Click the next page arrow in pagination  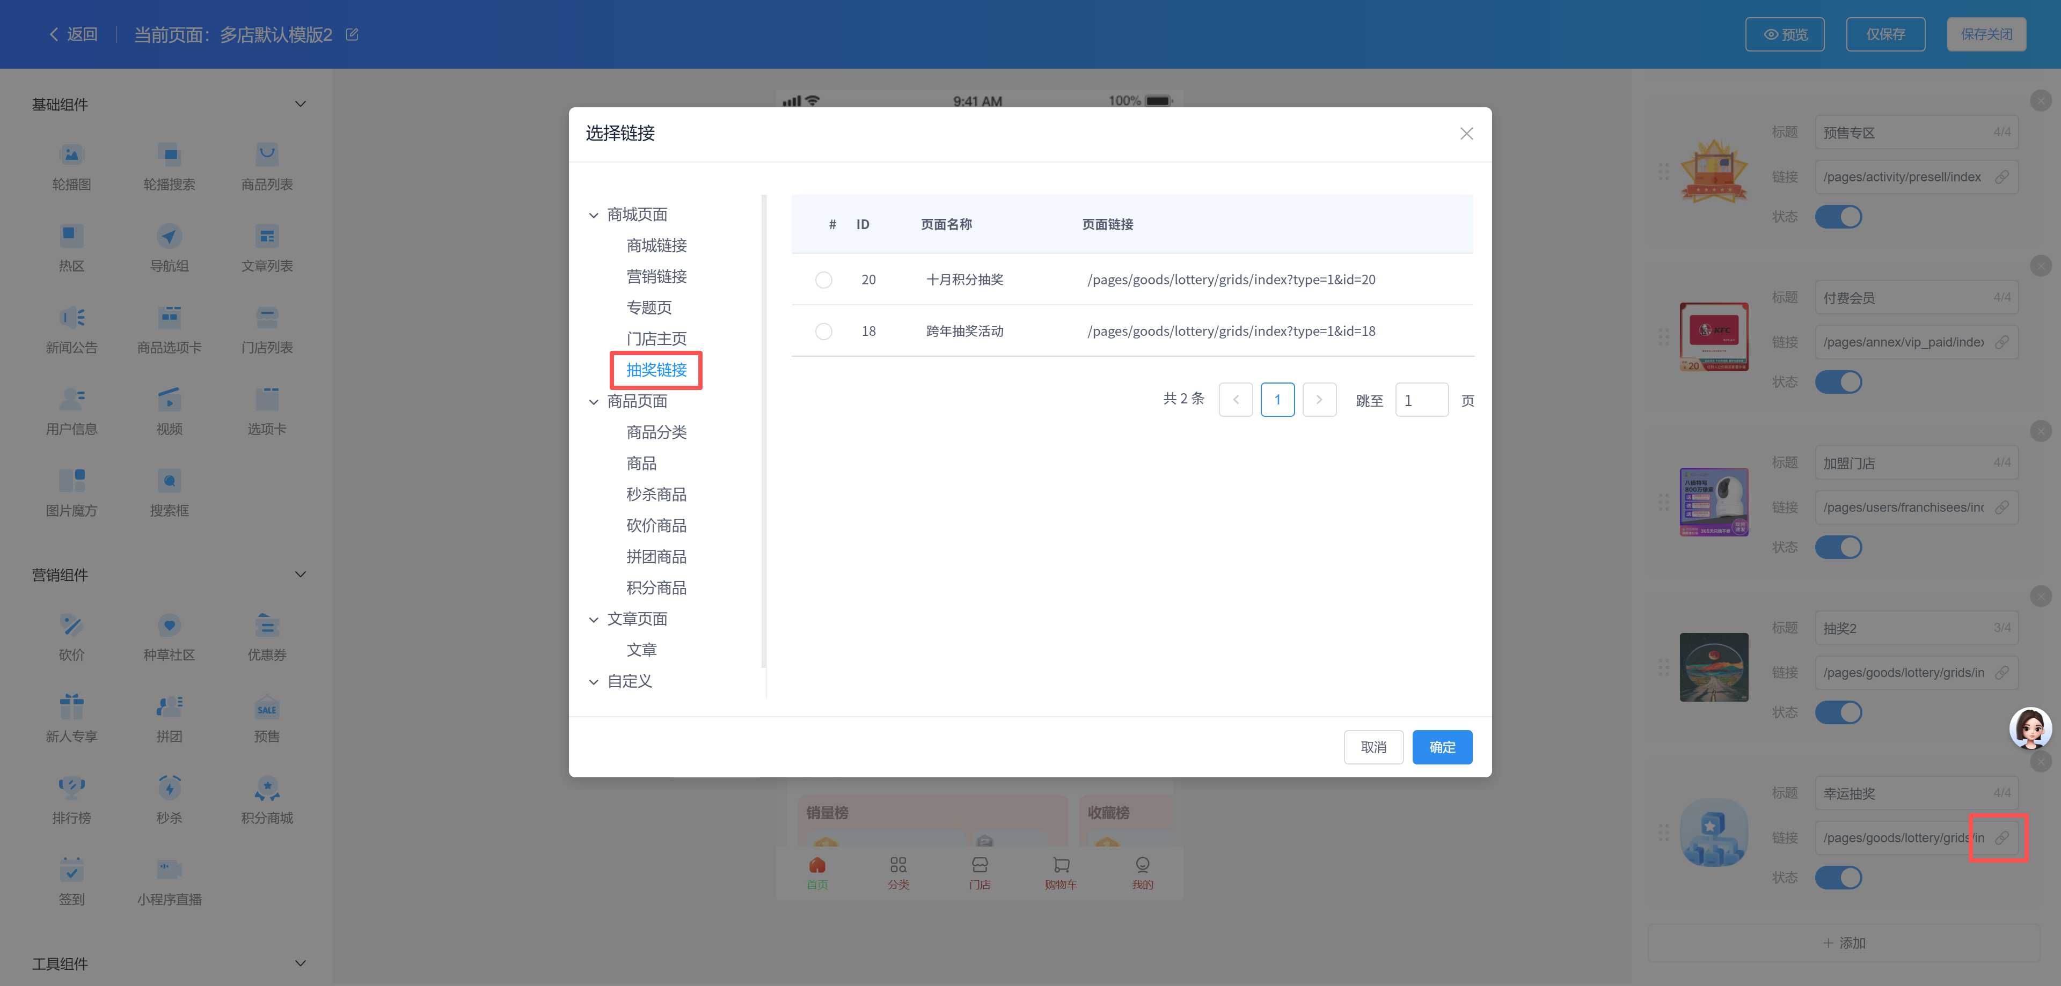click(x=1319, y=400)
